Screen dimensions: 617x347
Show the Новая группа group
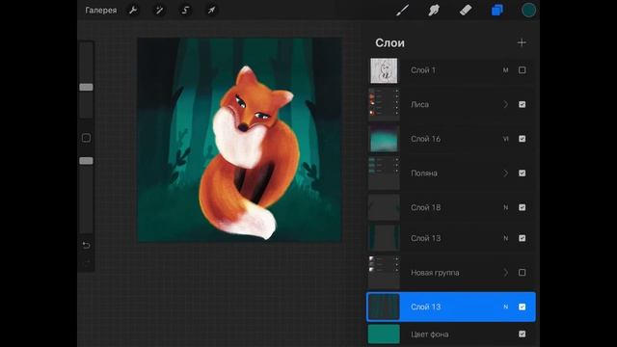pyautogui.click(x=523, y=273)
